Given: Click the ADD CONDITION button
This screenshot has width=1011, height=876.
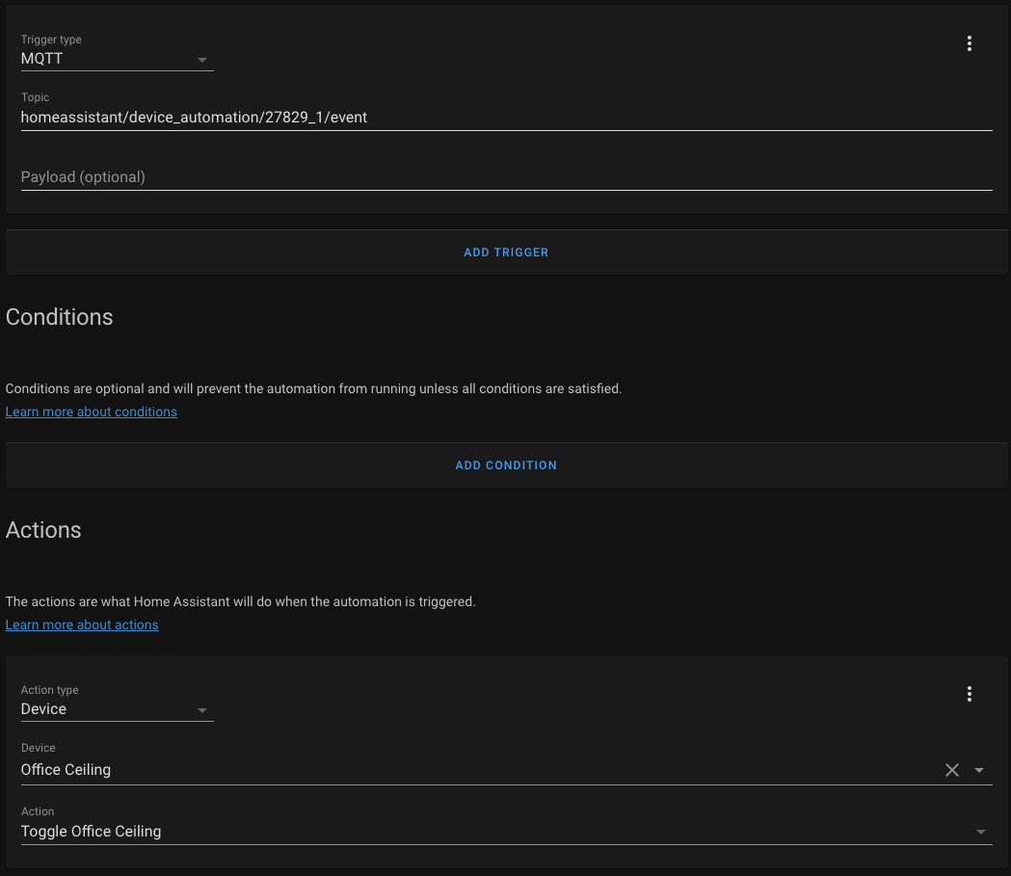Looking at the screenshot, I should [505, 465].
